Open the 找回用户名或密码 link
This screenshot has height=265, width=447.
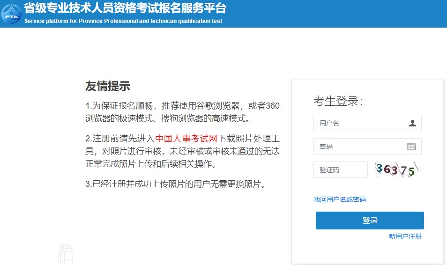point(339,199)
